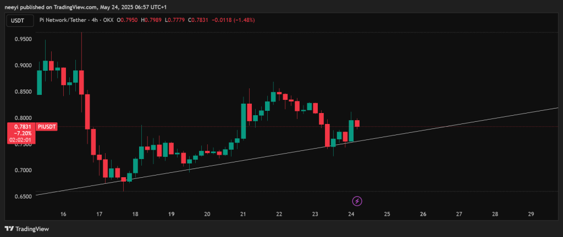Click the close value C0.7831
This screenshot has width=563, height=237.
click(198, 20)
